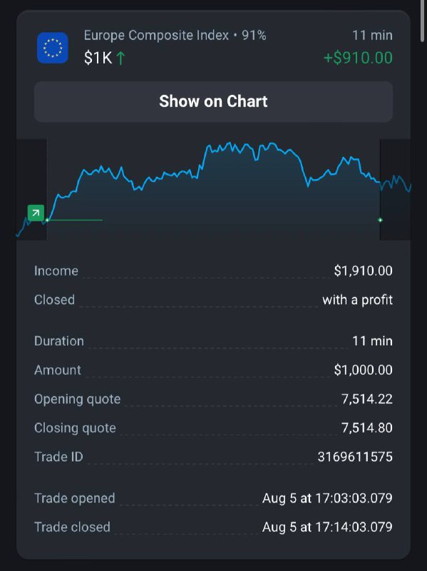Click the scrollbar at the right edge
Image resolution: width=427 pixels, height=571 pixels.
[422, 22]
